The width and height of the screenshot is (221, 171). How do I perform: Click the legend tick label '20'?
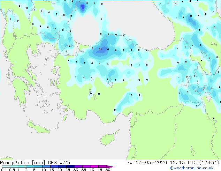(x=60, y=170)
